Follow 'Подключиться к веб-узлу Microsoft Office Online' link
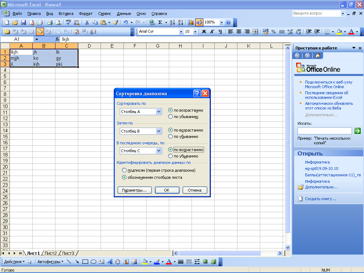Image resolution: width=364 pixels, height=273 pixels. [x=328, y=84]
